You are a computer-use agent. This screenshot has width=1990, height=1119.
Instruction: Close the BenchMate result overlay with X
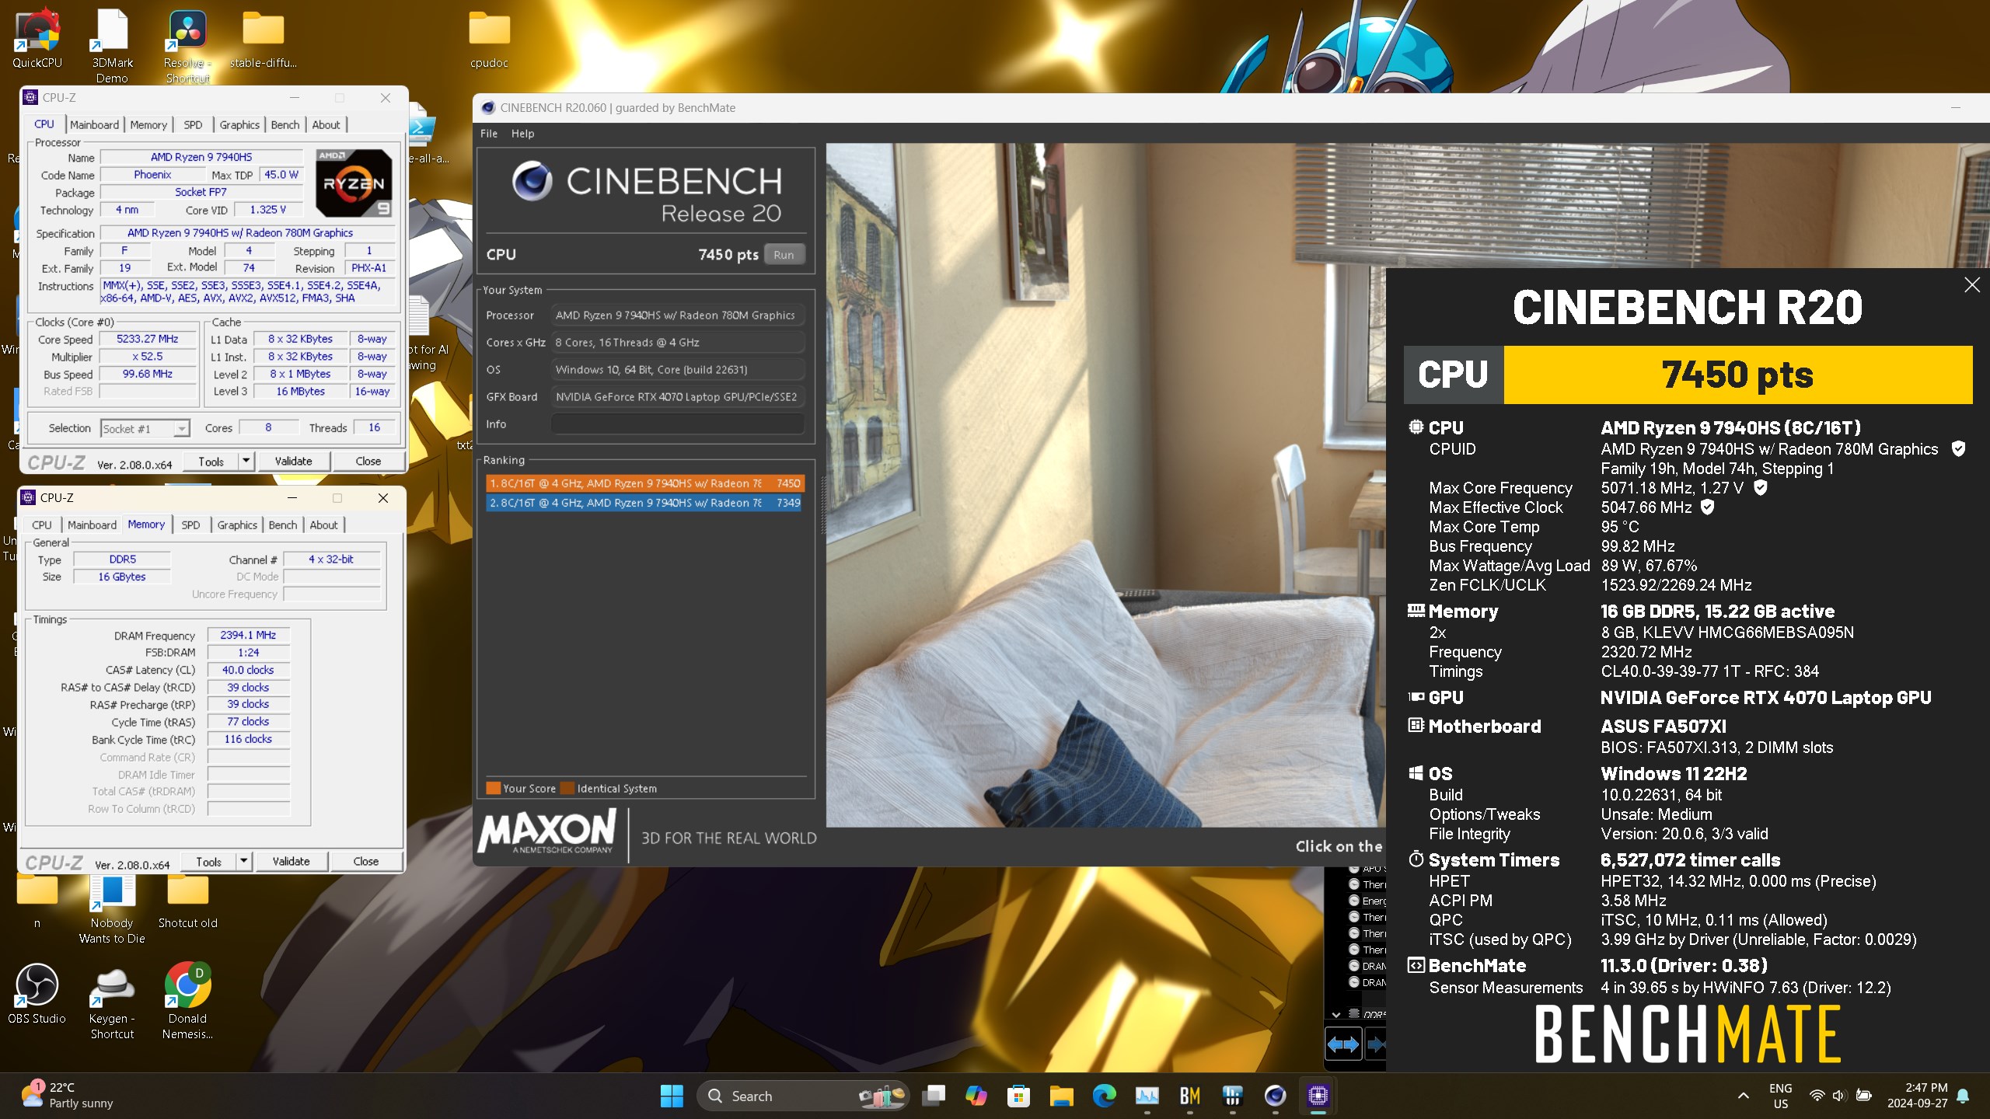click(1972, 285)
